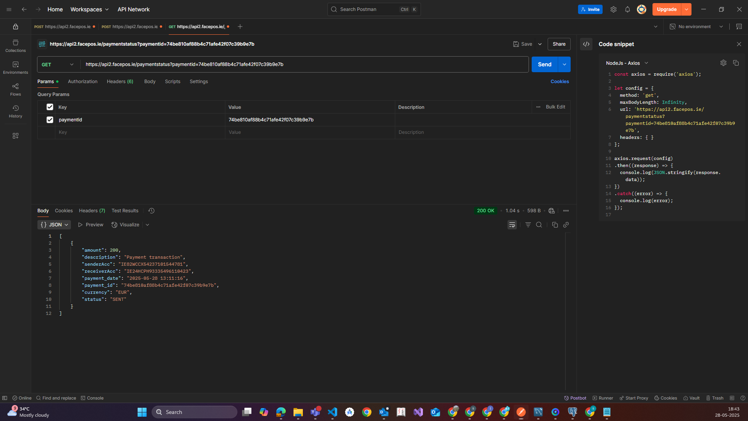Open environment quick look icon

click(x=739, y=27)
